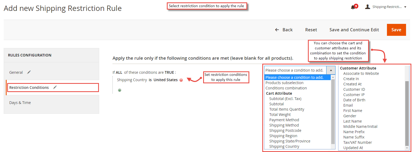Click down arrow of customer attribute scrollbar
This screenshot has width=414, height=152.
pos(407,148)
